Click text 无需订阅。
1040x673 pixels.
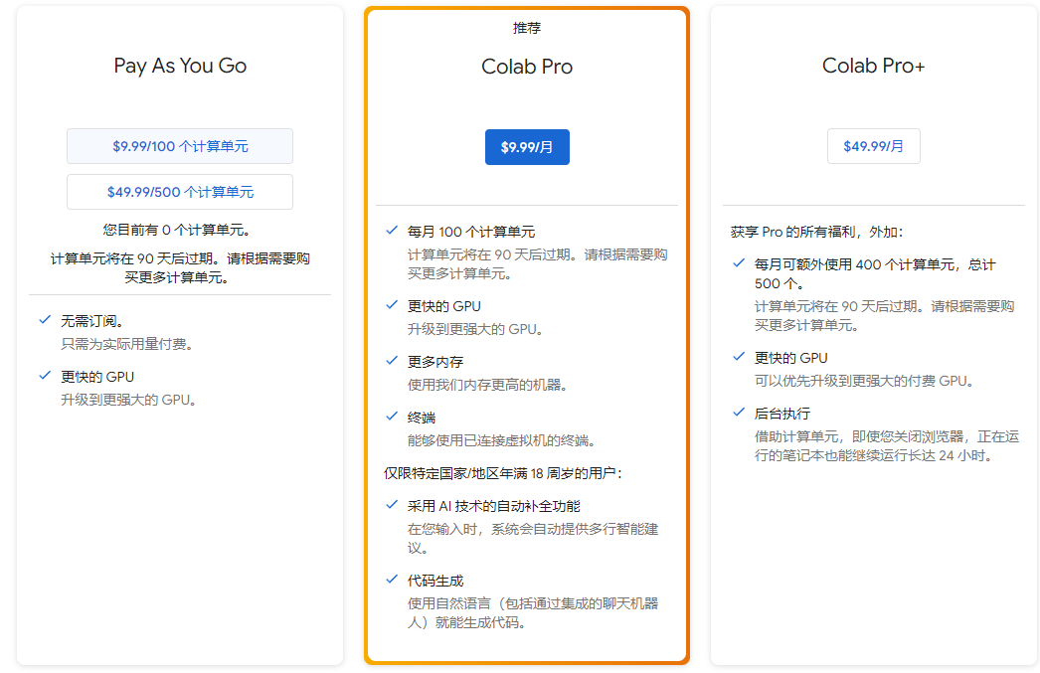tap(92, 321)
